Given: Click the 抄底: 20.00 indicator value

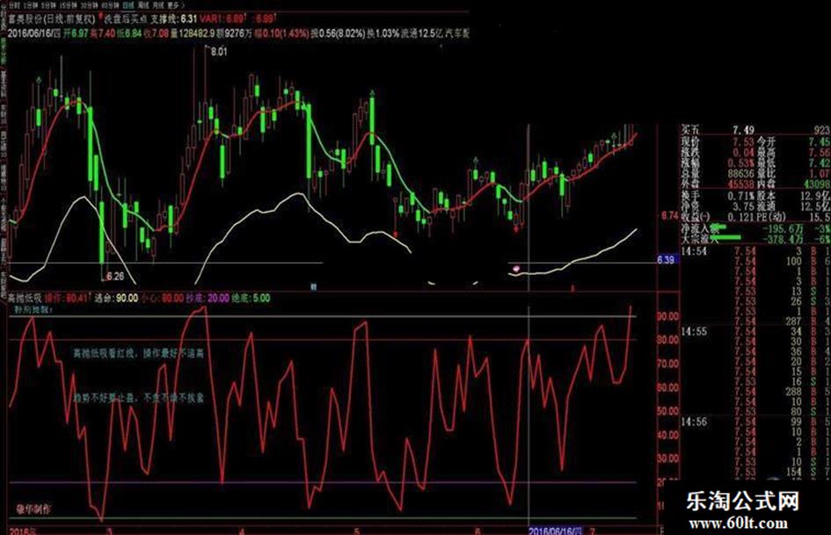Looking at the screenshot, I should (208, 298).
